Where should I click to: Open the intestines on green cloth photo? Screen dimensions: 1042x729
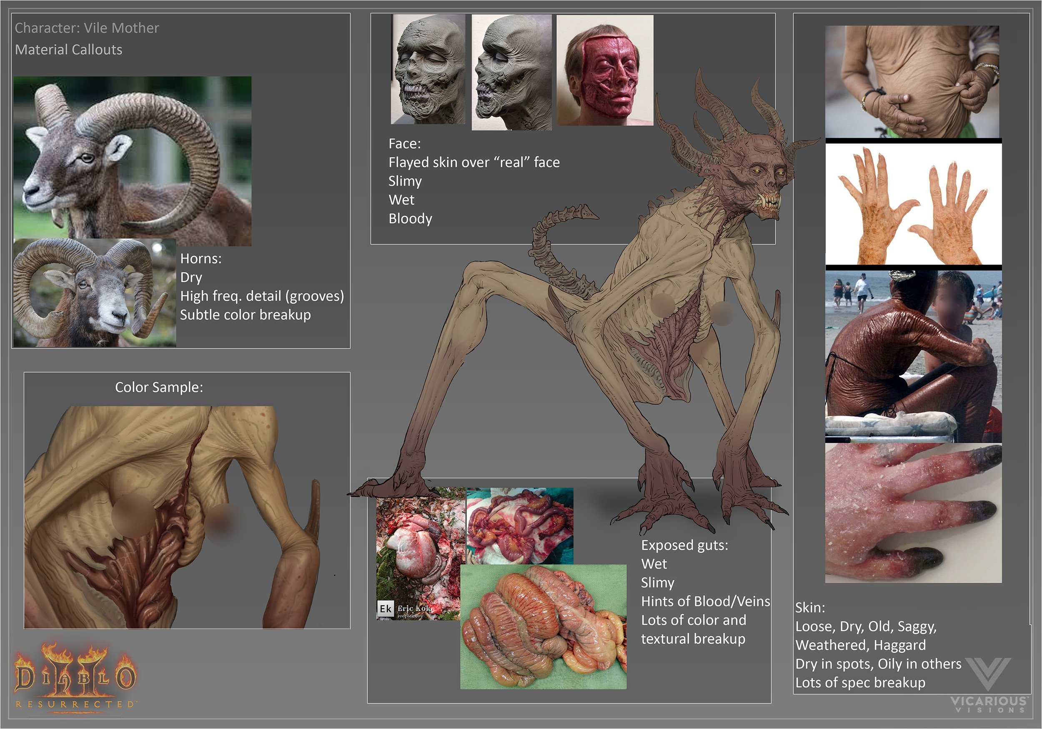pyautogui.click(x=543, y=627)
